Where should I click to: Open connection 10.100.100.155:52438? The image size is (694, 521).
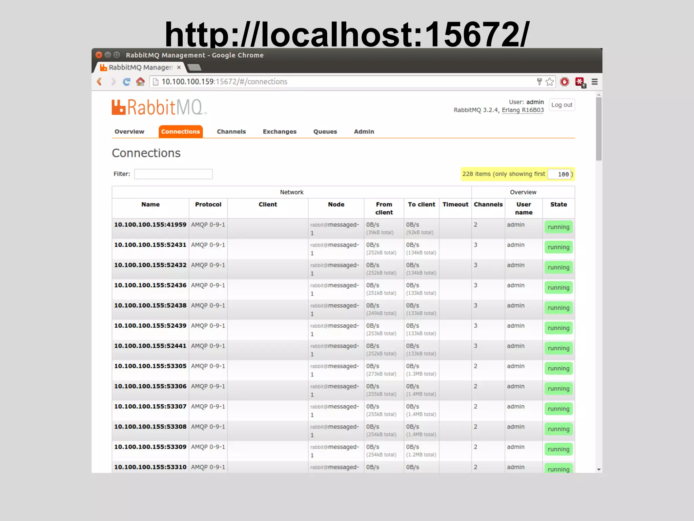(150, 305)
